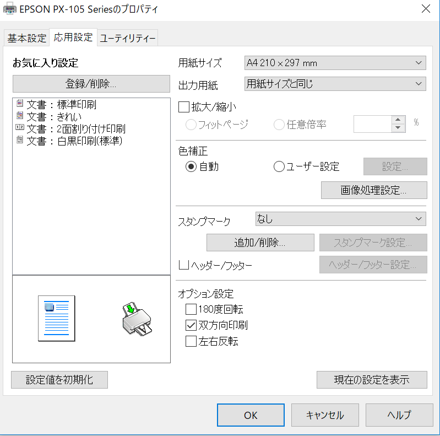Image resolution: width=440 pixels, height=436 pixels.
Task: Close the properties dialog window
Action: point(426,9)
